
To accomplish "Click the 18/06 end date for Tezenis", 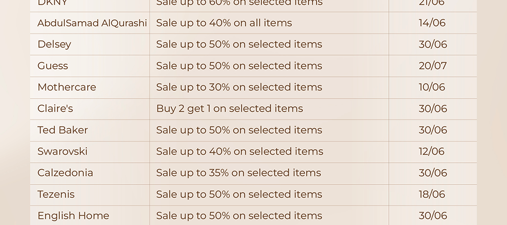I will click(x=432, y=194).
